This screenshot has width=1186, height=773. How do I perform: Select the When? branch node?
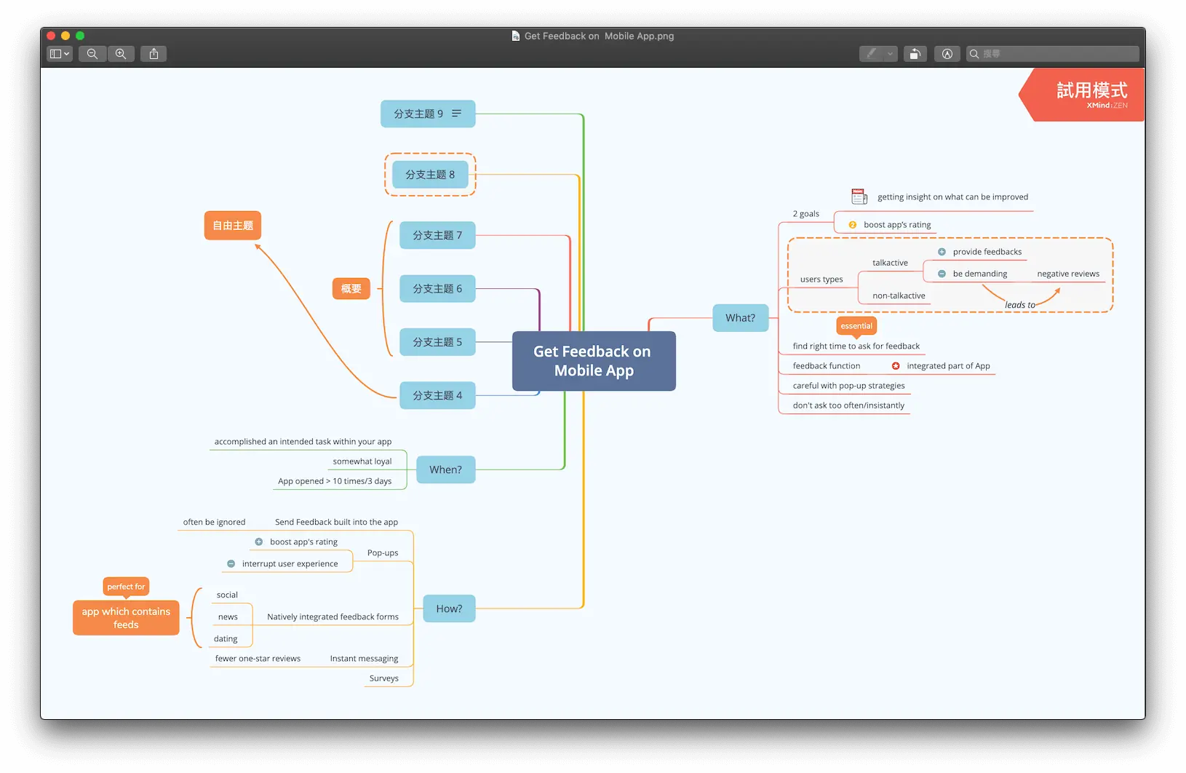point(446,469)
